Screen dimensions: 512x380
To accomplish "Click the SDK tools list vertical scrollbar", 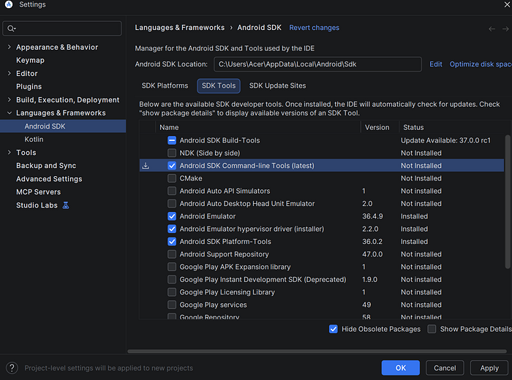I will [508, 202].
